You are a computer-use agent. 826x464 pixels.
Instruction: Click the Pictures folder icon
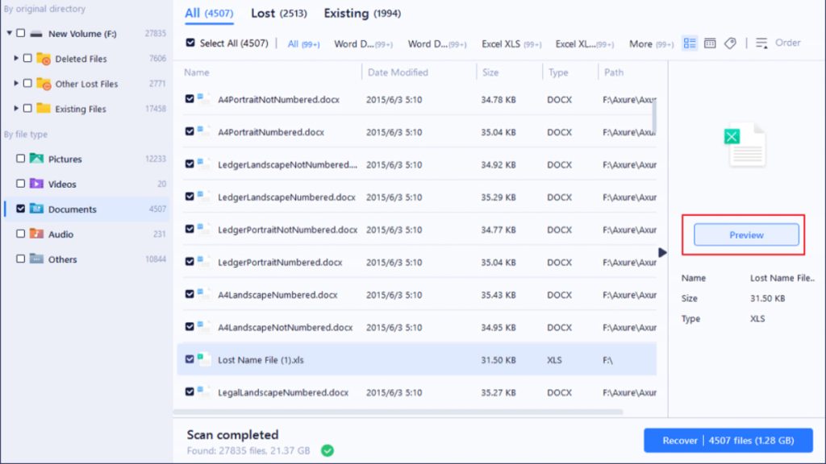click(37, 159)
